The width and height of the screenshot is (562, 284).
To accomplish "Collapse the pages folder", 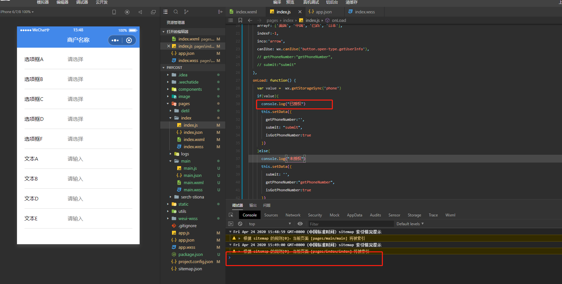I will coord(168,104).
